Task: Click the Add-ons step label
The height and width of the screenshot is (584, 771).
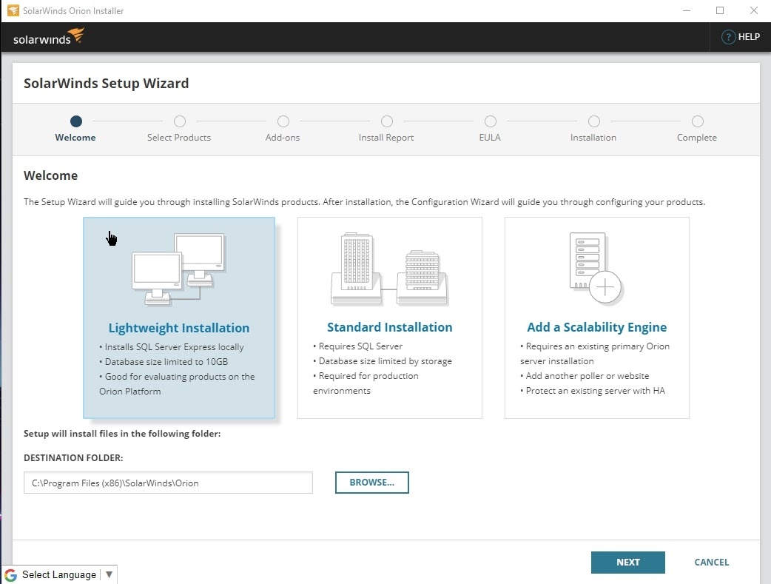Action: pos(283,138)
